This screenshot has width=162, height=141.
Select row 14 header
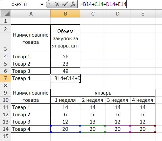click(x=6, y=129)
